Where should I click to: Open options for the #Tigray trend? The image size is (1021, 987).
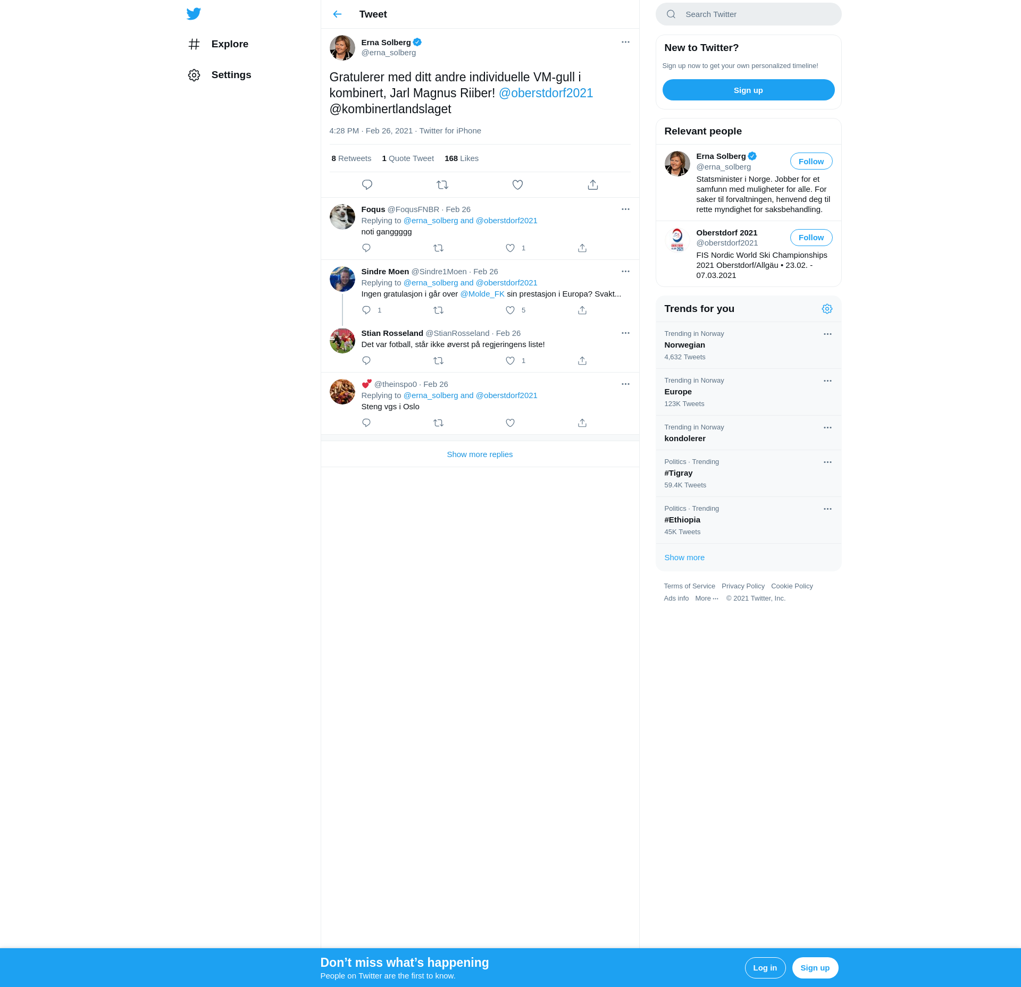[827, 462]
